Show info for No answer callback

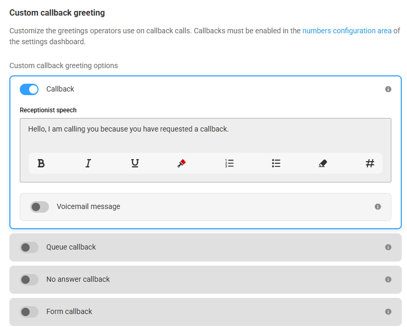(x=388, y=279)
